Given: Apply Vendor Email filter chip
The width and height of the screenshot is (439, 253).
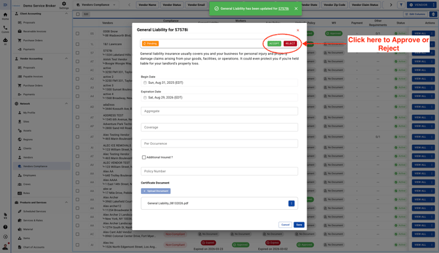Looking at the screenshot, I should 196,5.
